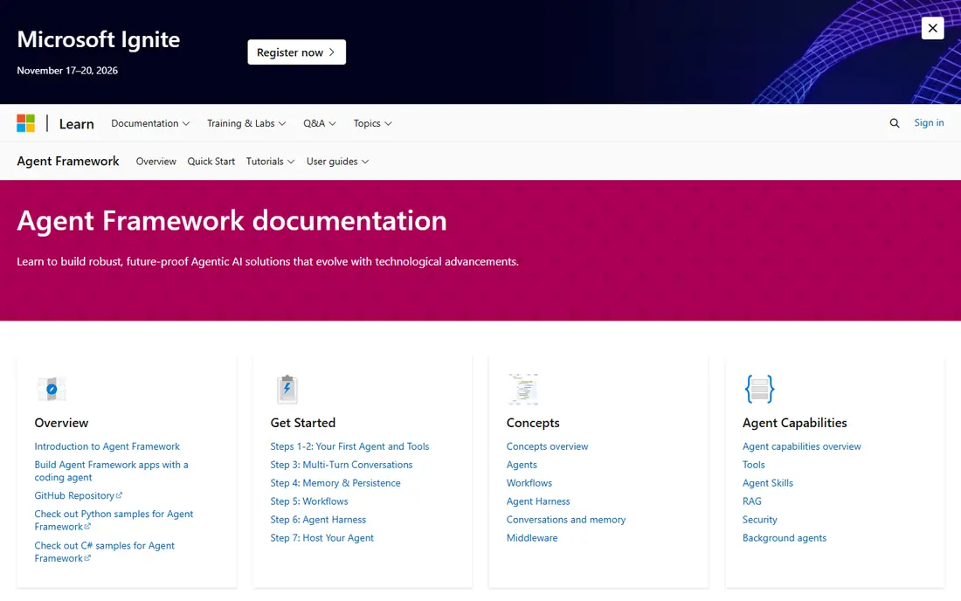The height and width of the screenshot is (601, 961).
Task: Click the Agent Capabilities card heading
Action: 794,423
